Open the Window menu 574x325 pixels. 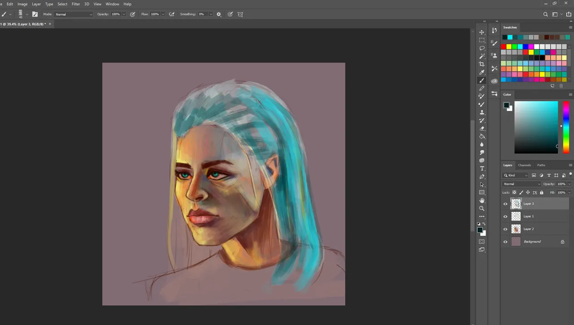[x=113, y=4]
